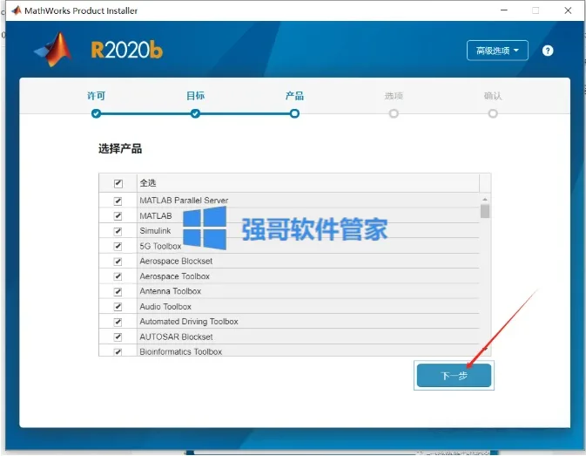This screenshot has width=586, height=456.
Task: Go to the 许可 step
Action: click(x=96, y=113)
